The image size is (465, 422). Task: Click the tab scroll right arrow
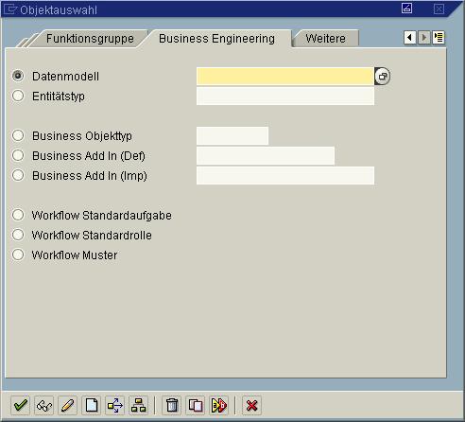424,38
